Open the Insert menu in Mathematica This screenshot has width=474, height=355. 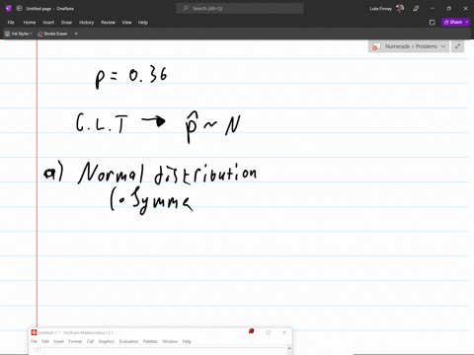pyautogui.click(x=58, y=341)
